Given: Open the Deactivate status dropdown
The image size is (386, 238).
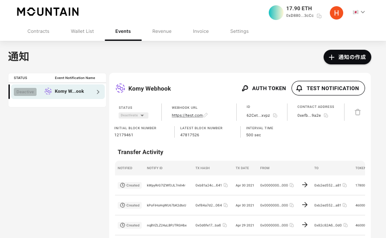Looking at the screenshot, I should 133,115.
